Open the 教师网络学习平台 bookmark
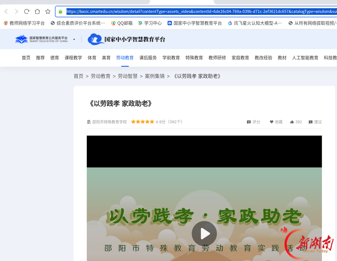337x261 pixels. (x=24, y=23)
